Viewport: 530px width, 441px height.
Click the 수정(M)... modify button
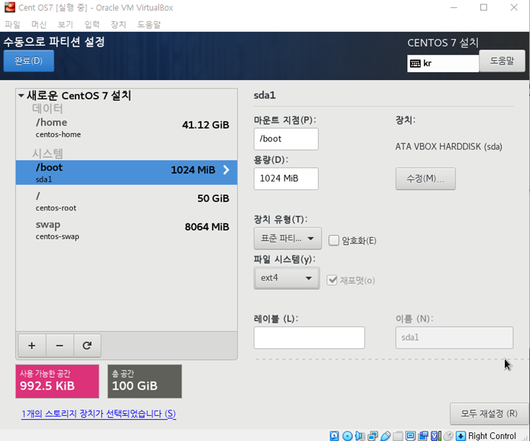pyautogui.click(x=426, y=178)
